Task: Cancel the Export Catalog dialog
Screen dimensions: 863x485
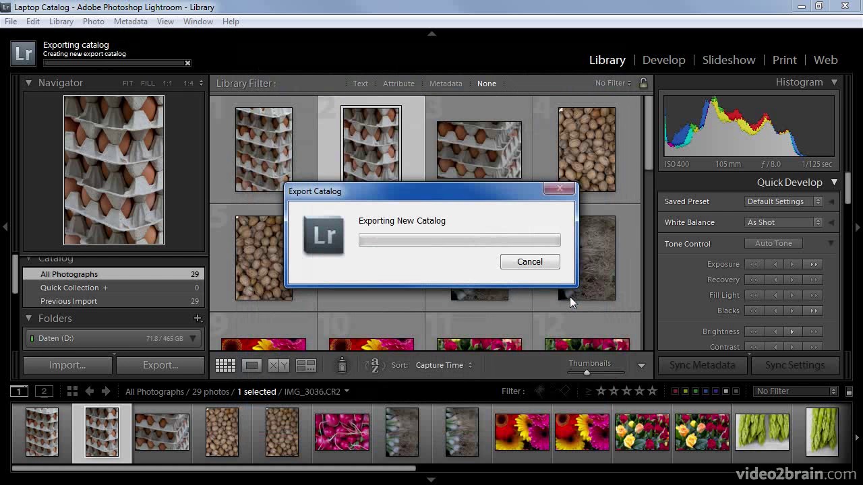Action: (530, 262)
